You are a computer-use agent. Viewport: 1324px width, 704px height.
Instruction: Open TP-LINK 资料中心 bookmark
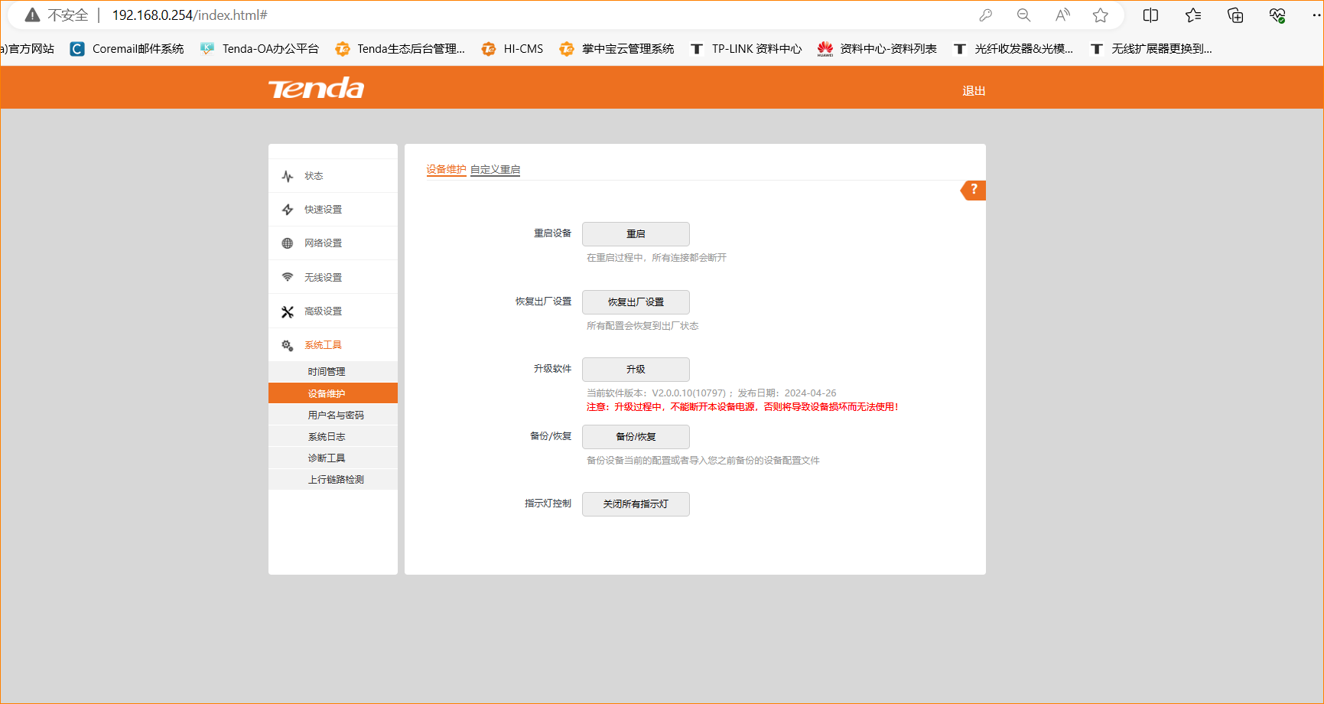[x=746, y=49]
